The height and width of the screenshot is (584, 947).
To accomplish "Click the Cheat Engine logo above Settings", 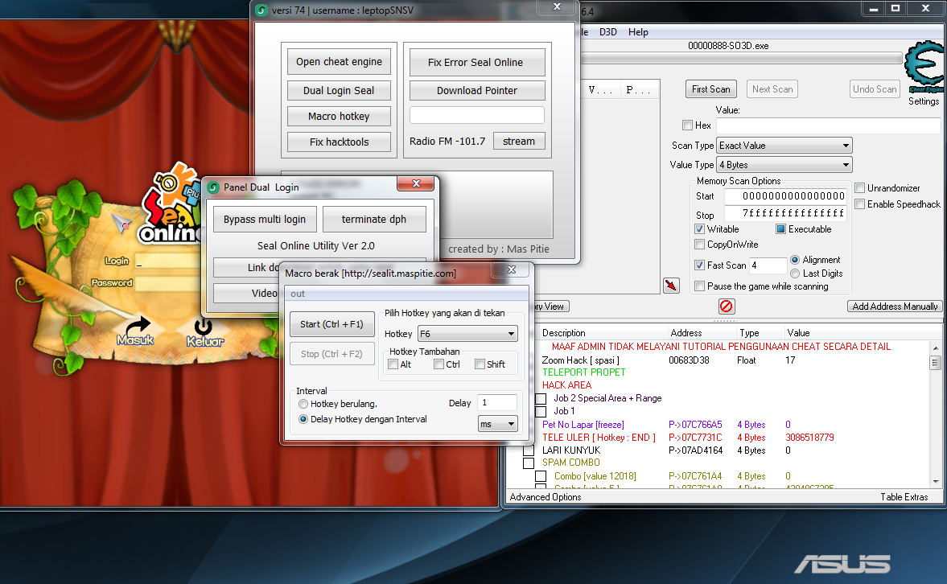I will (x=925, y=67).
